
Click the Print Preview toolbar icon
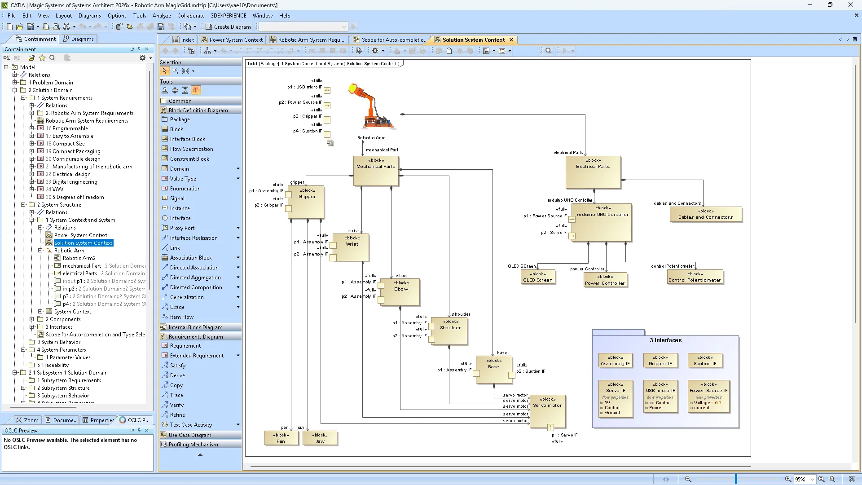click(x=56, y=27)
